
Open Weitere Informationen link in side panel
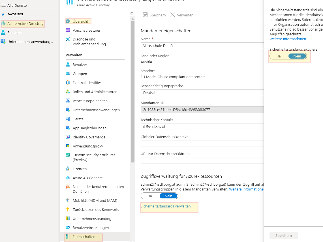288,39
